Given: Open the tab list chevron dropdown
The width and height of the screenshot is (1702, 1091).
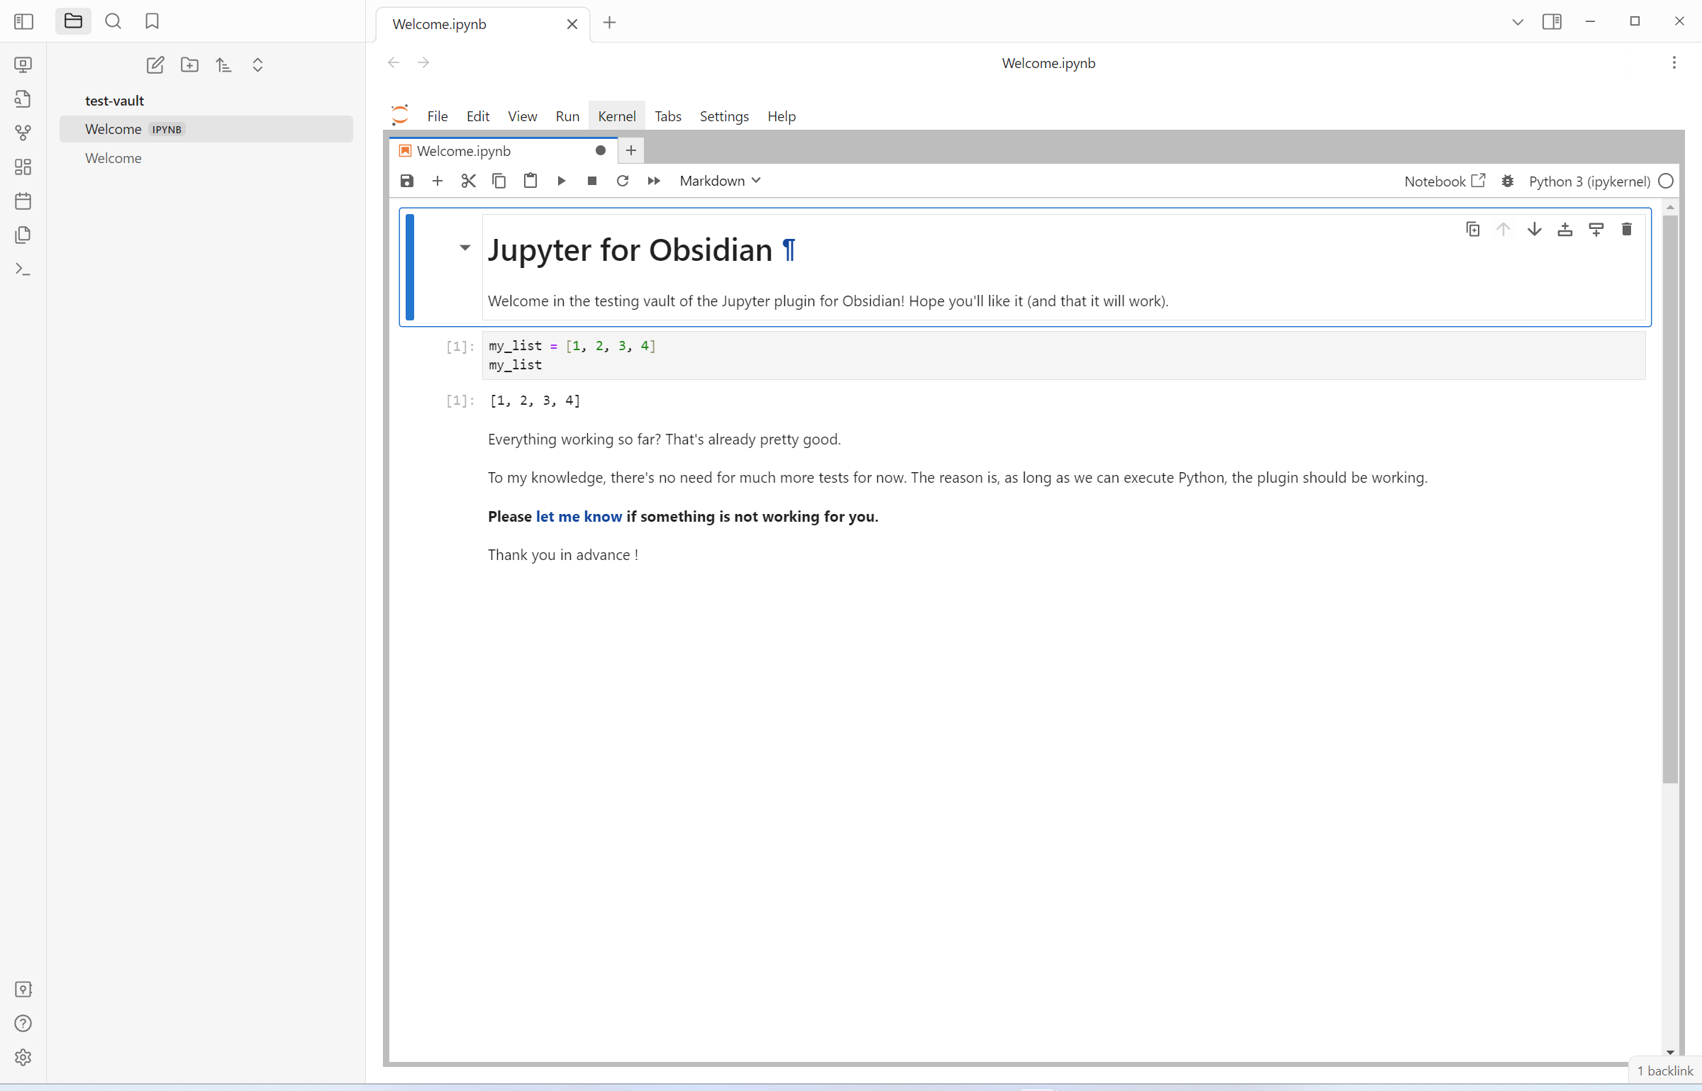Looking at the screenshot, I should (x=1518, y=21).
